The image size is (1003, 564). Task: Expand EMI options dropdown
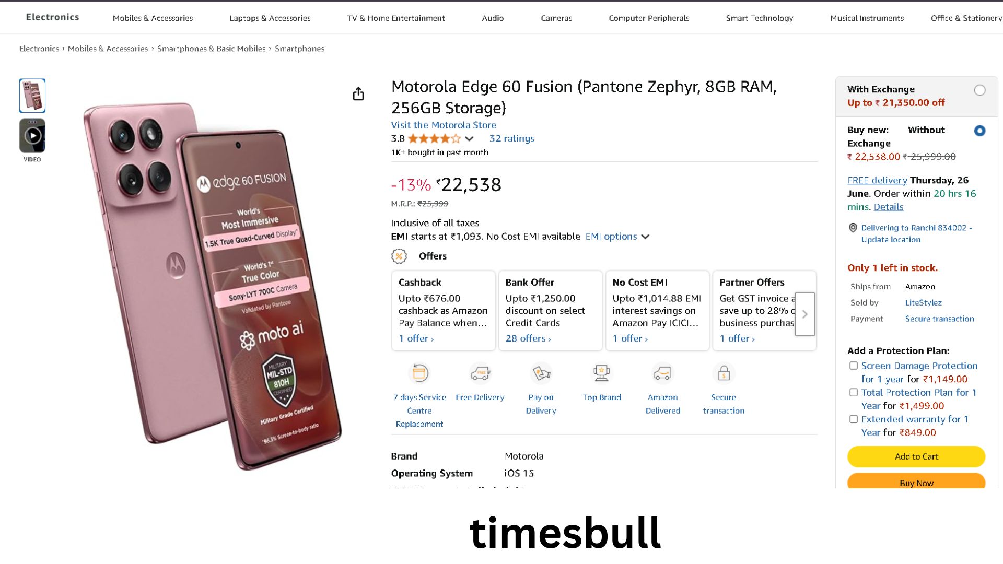[617, 237]
